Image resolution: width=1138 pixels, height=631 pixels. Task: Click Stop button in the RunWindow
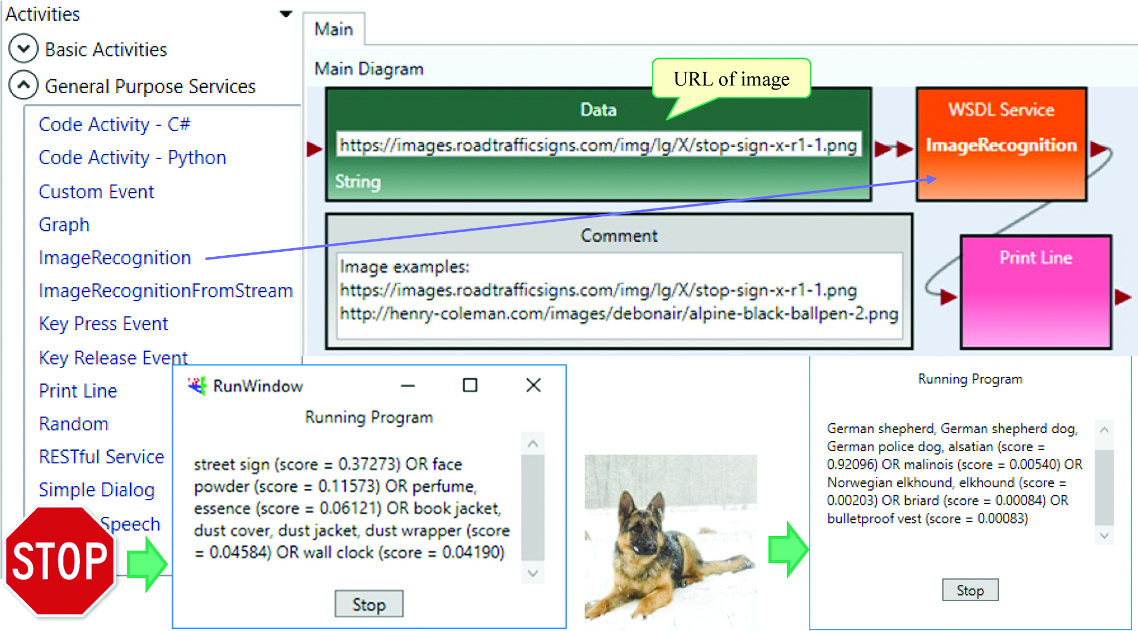pos(369,604)
